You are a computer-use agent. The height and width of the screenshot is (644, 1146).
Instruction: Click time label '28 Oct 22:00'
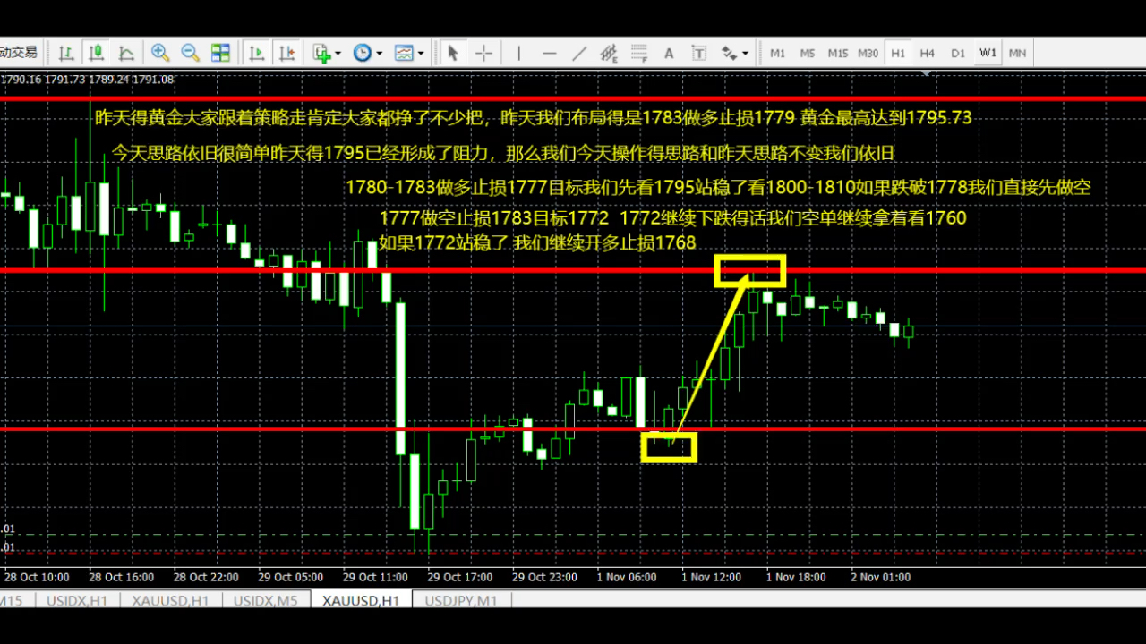(x=206, y=577)
